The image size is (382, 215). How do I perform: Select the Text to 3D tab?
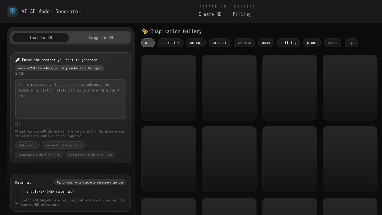pos(41,38)
